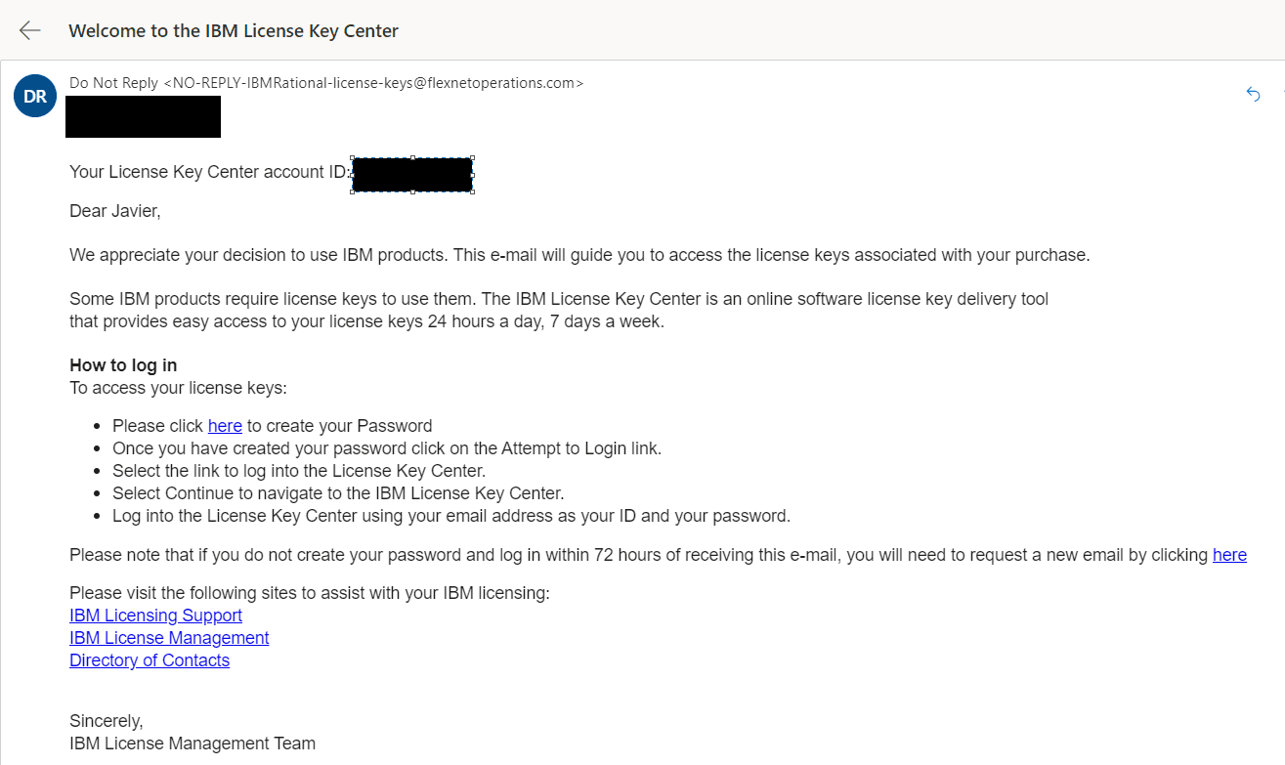Open the Directory of Contacts link
Image resolution: width=1285 pixels, height=765 pixels.
click(150, 660)
